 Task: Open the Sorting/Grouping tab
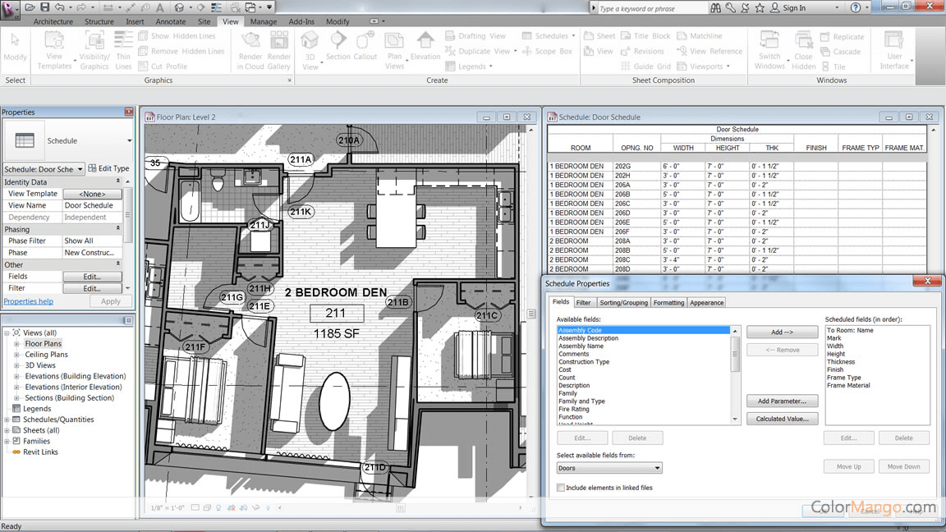pos(623,302)
